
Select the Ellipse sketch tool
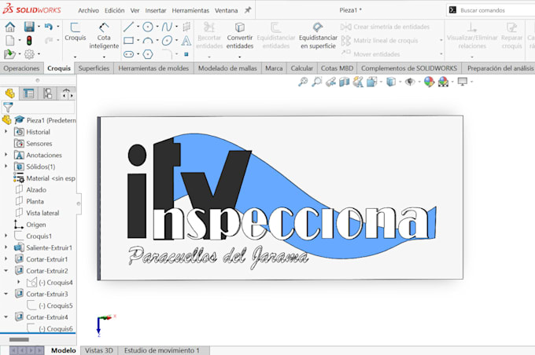pyautogui.click(x=167, y=41)
